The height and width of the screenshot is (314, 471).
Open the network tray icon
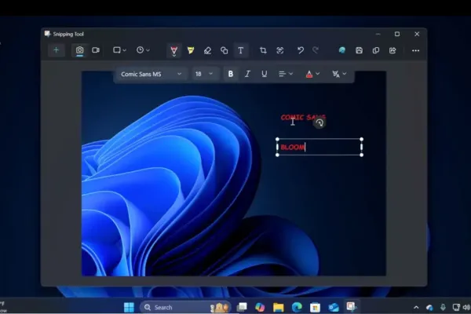456,307
